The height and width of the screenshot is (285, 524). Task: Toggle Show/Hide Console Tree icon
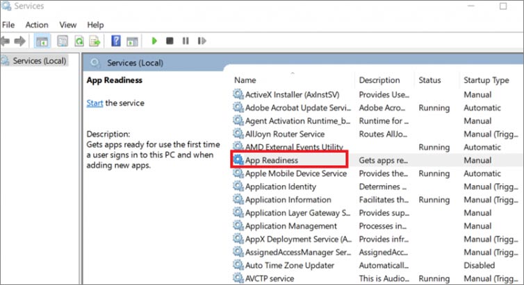coord(42,42)
